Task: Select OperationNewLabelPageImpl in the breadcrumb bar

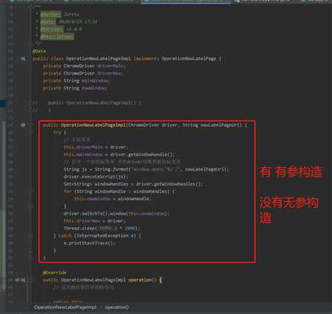Action: tap(65, 307)
